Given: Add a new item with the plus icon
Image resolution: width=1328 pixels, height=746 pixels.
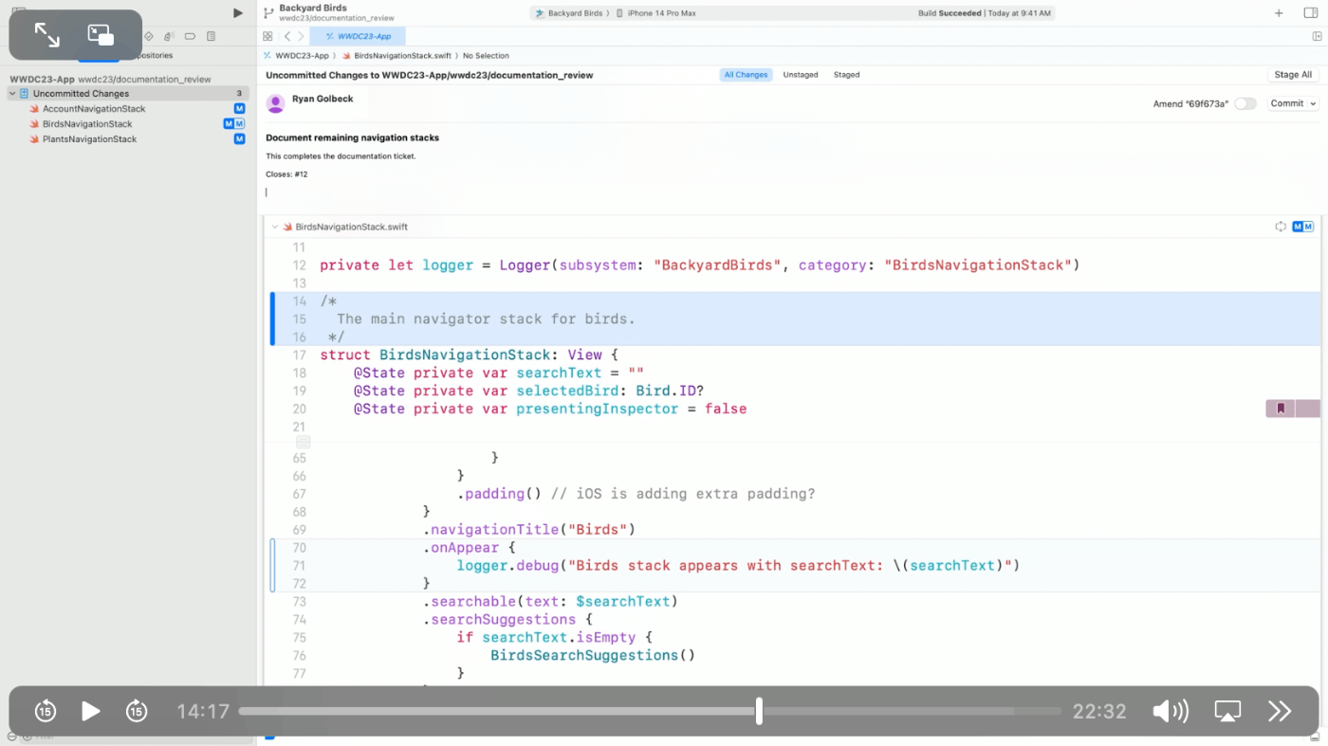Looking at the screenshot, I should (x=1279, y=13).
